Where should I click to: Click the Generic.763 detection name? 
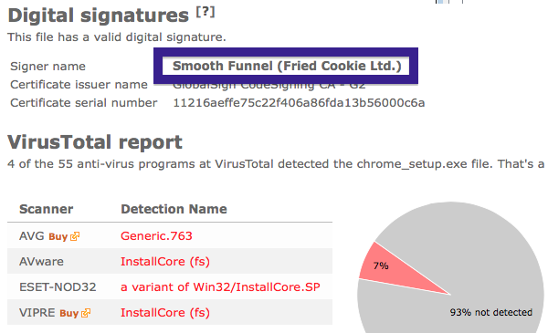(156, 236)
